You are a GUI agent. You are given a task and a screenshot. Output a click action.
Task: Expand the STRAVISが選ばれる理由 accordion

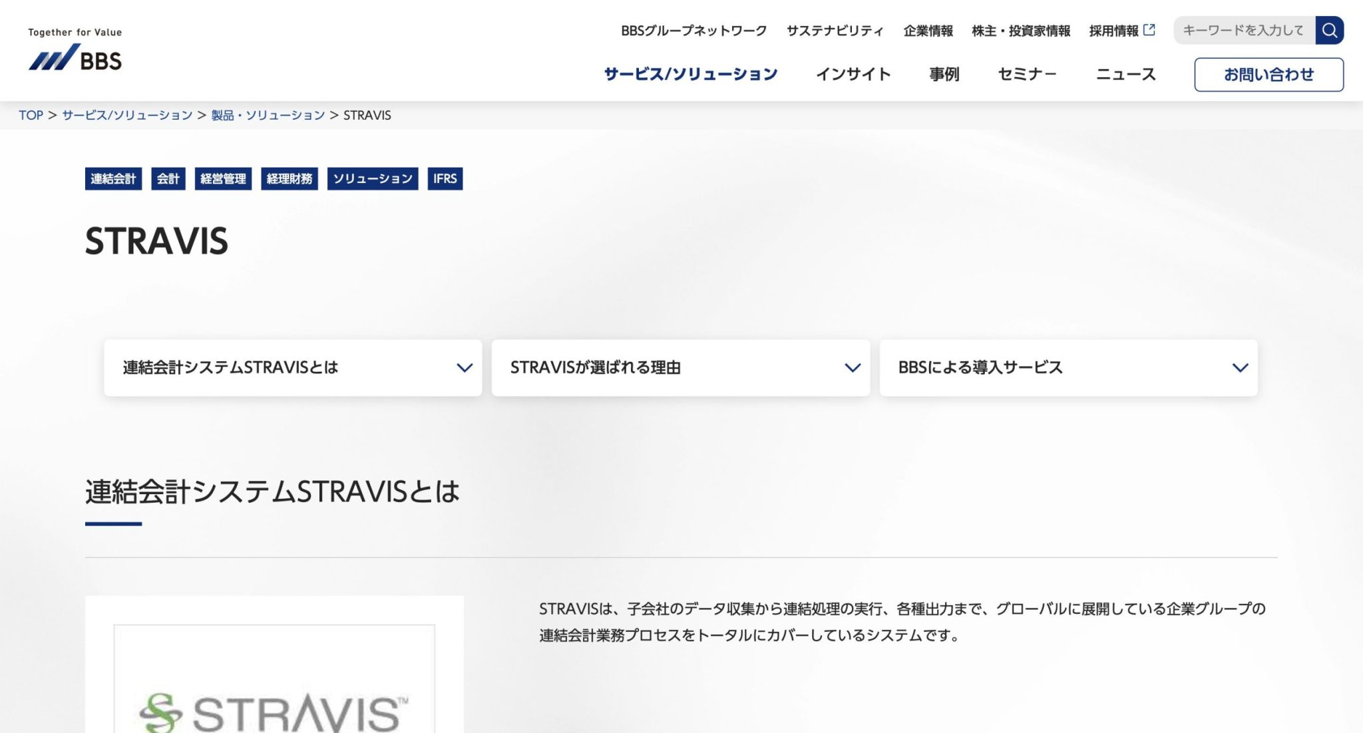680,367
